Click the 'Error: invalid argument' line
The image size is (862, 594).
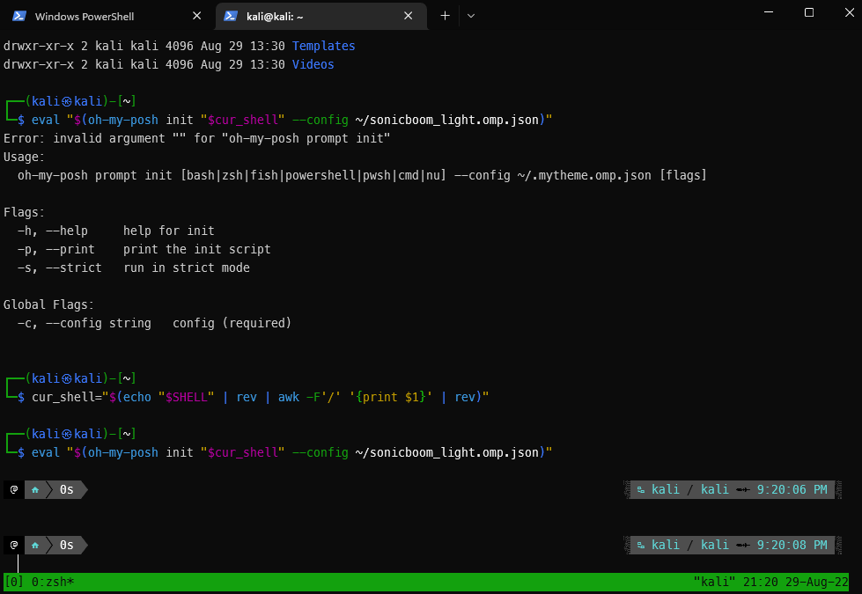tap(197, 138)
